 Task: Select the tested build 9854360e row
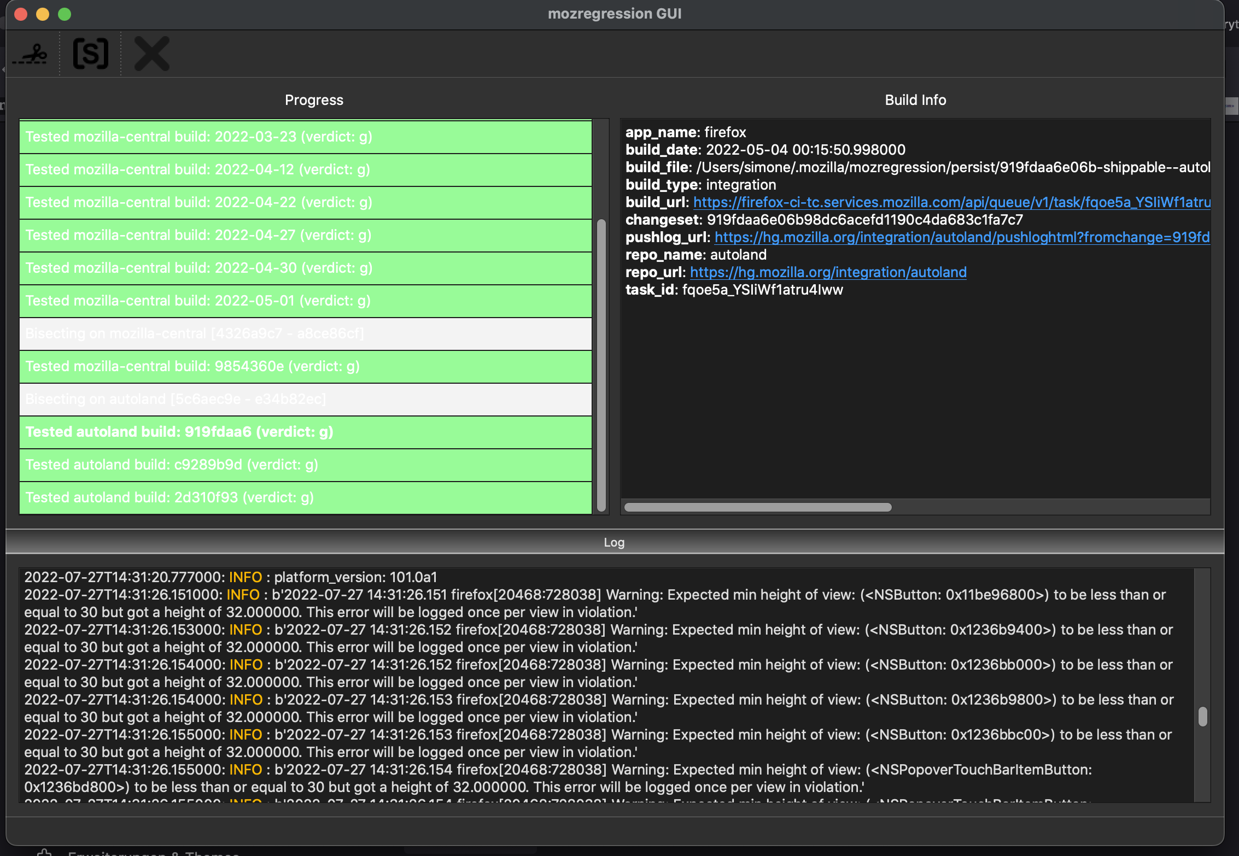click(x=305, y=366)
